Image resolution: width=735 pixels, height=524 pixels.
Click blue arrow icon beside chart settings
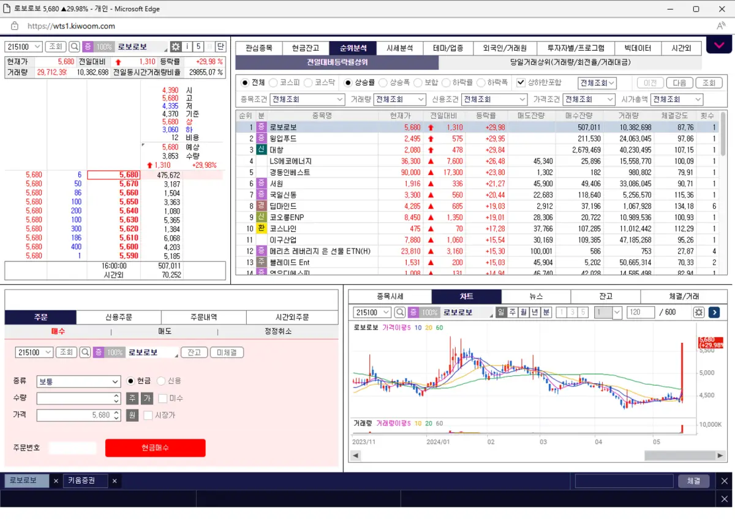pos(714,312)
